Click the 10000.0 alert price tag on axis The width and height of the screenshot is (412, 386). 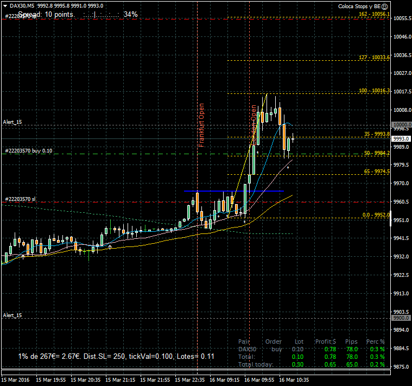[x=401, y=124]
